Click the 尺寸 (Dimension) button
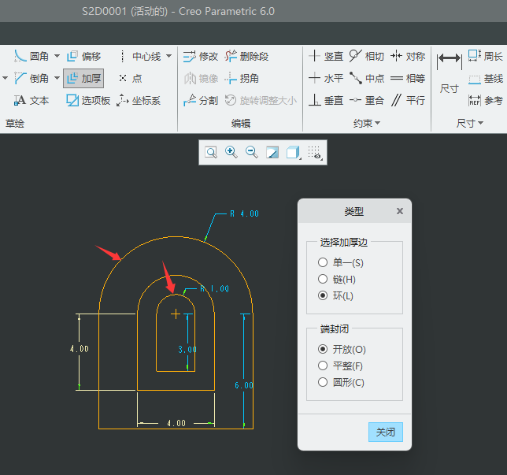507x475 pixels. pyautogui.click(x=450, y=73)
